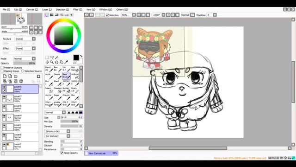Uncheck Keep Opacity checkbox
Image resolution: width=296 pixels, height=167 pixels.
(x=62, y=153)
